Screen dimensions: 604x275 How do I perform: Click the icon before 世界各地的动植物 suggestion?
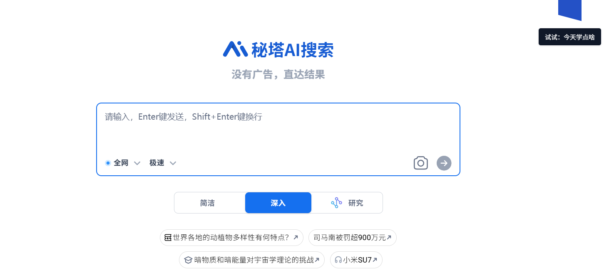pos(168,238)
